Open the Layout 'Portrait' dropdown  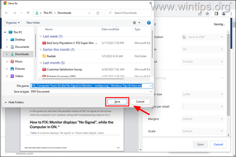click(x=203, y=62)
